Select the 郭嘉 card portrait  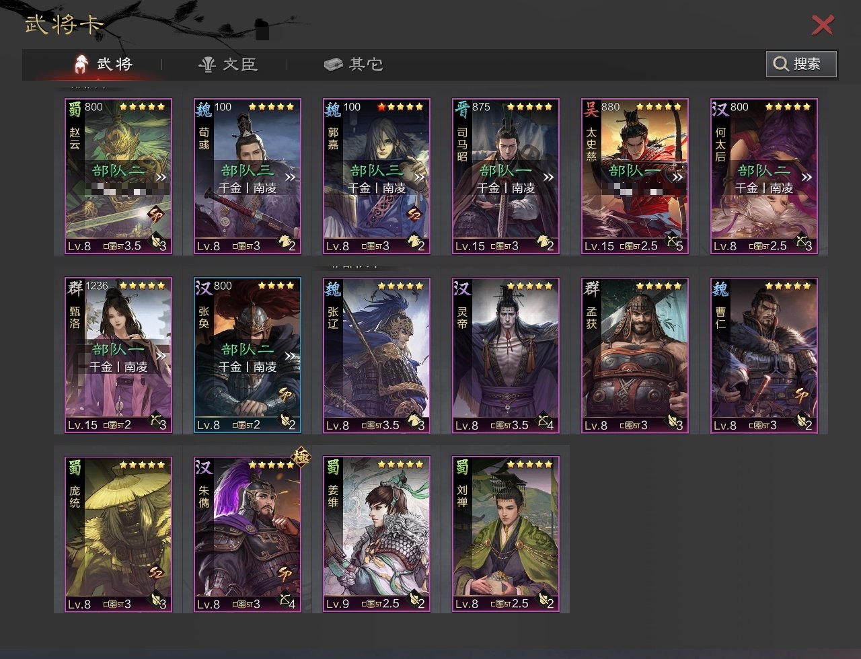[x=377, y=176]
